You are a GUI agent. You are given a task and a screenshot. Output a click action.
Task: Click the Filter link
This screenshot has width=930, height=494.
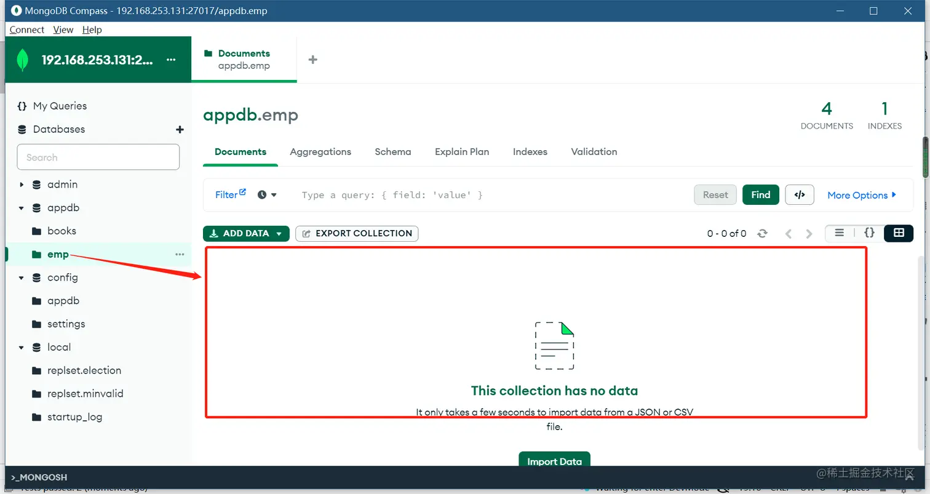pyautogui.click(x=226, y=194)
